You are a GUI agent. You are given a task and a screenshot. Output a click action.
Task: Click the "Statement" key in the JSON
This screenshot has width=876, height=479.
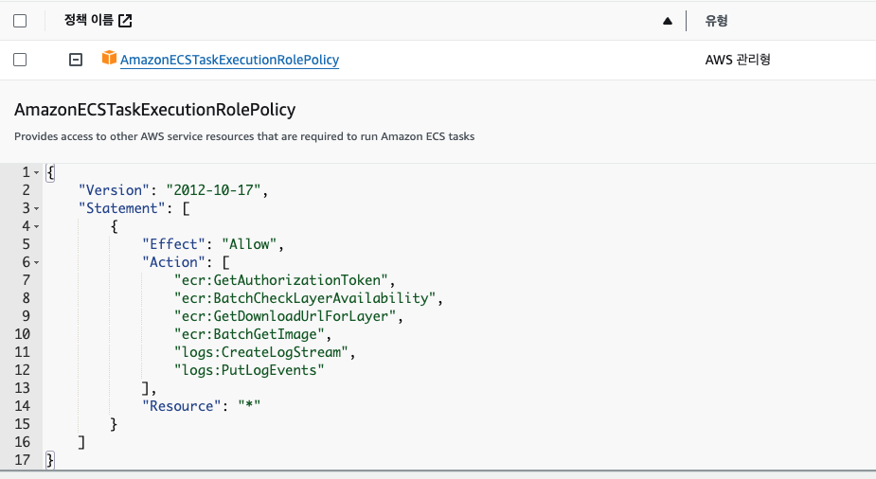point(122,208)
